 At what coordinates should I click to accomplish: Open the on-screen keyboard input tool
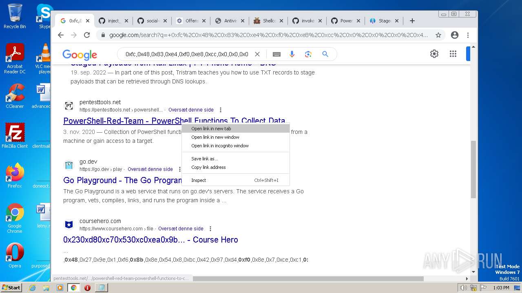276,54
